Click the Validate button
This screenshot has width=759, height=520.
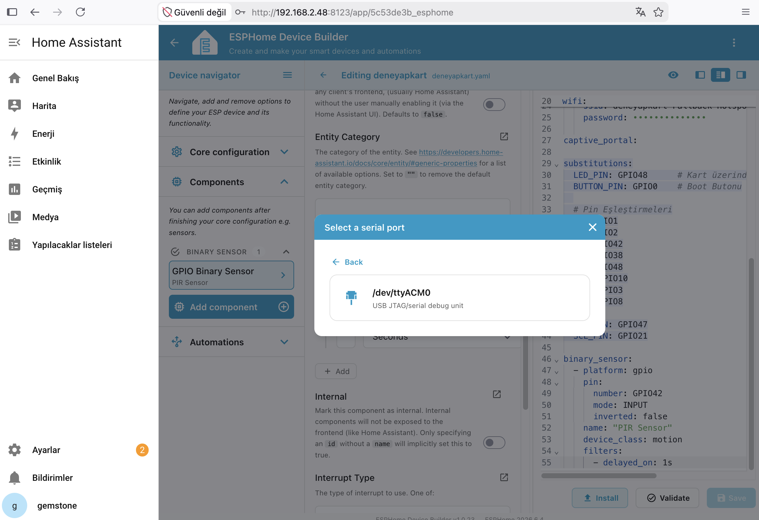click(x=667, y=498)
